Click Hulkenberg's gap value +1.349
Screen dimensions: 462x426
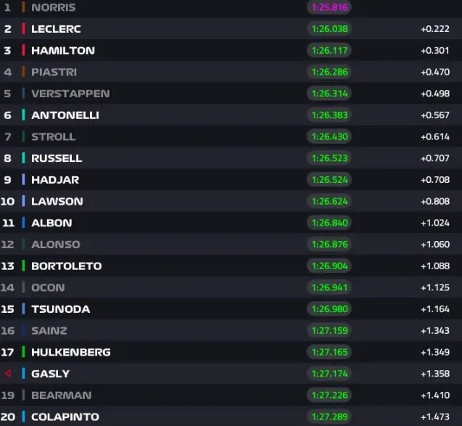point(435,352)
